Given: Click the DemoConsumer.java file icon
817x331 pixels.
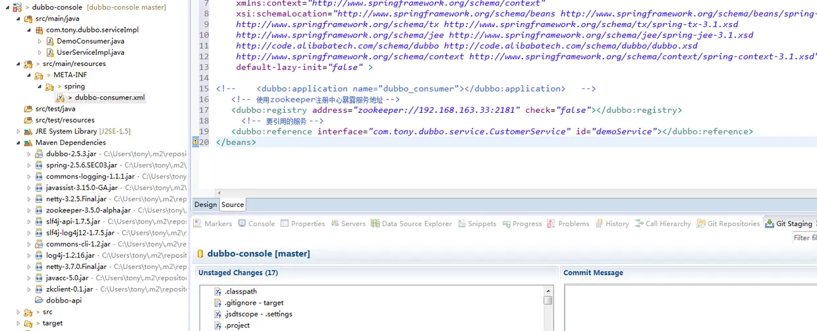Looking at the screenshot, I should 51,41.
